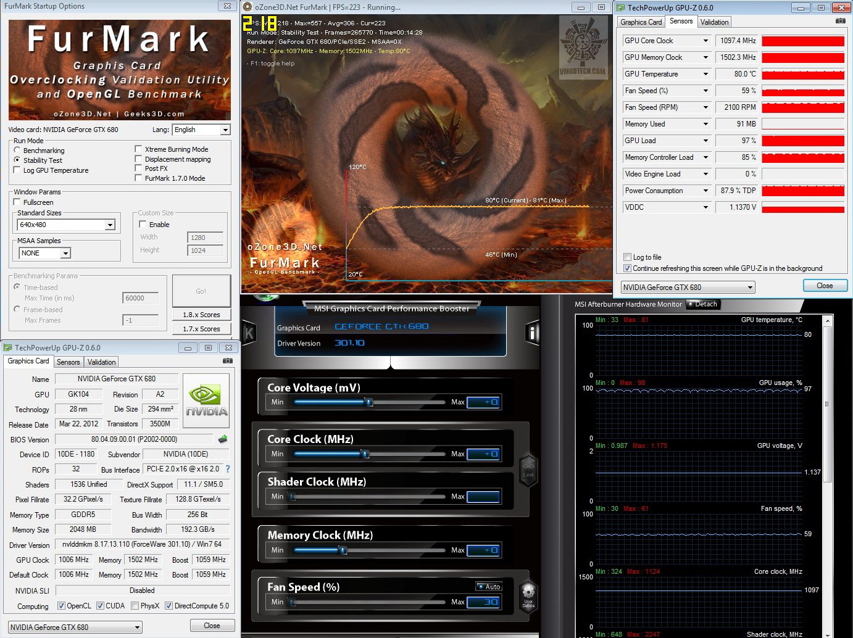Screen dimensions: 853x638
Task: Click the Kombustor 'K' button in Afterburner
Action: click(249, 334)
